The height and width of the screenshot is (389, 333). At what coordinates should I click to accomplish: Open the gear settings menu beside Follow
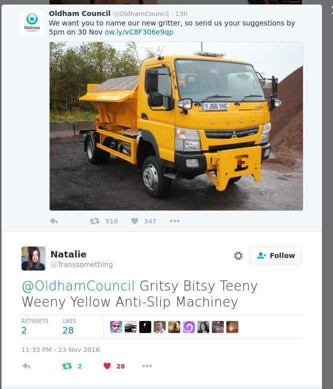click(x=238, y=255)
